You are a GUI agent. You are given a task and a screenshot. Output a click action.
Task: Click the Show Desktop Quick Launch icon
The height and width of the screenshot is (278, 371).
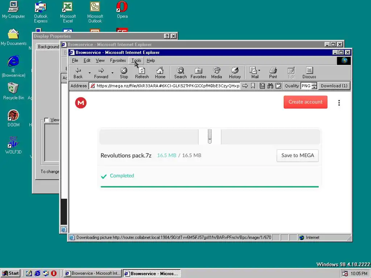(29, 274)
